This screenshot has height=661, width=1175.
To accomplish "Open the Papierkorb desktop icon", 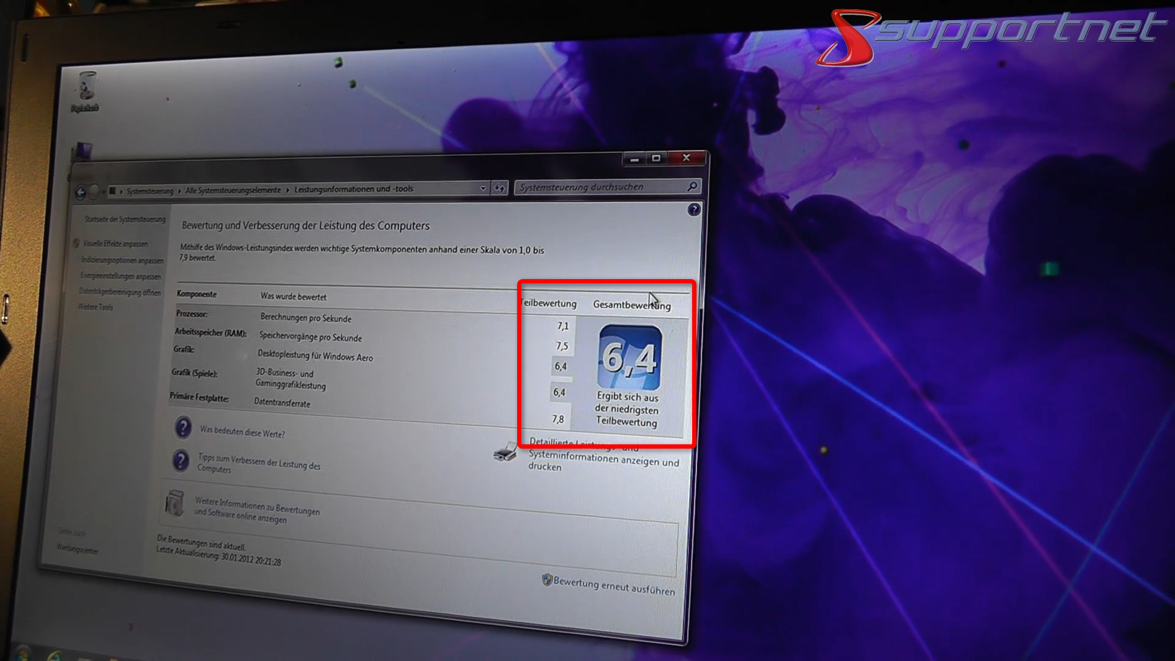I will (x=88, y=86).
